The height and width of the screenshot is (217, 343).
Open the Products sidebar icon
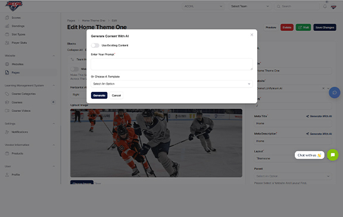pyautogui.click(x=7, y=153)
